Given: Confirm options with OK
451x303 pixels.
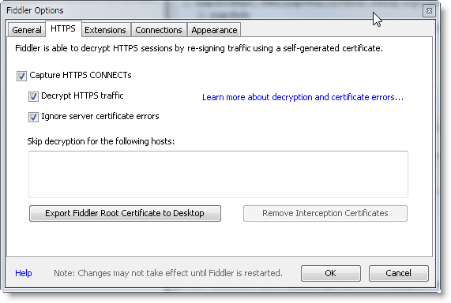Looking at the screenshot, I should tap(331, 273).
